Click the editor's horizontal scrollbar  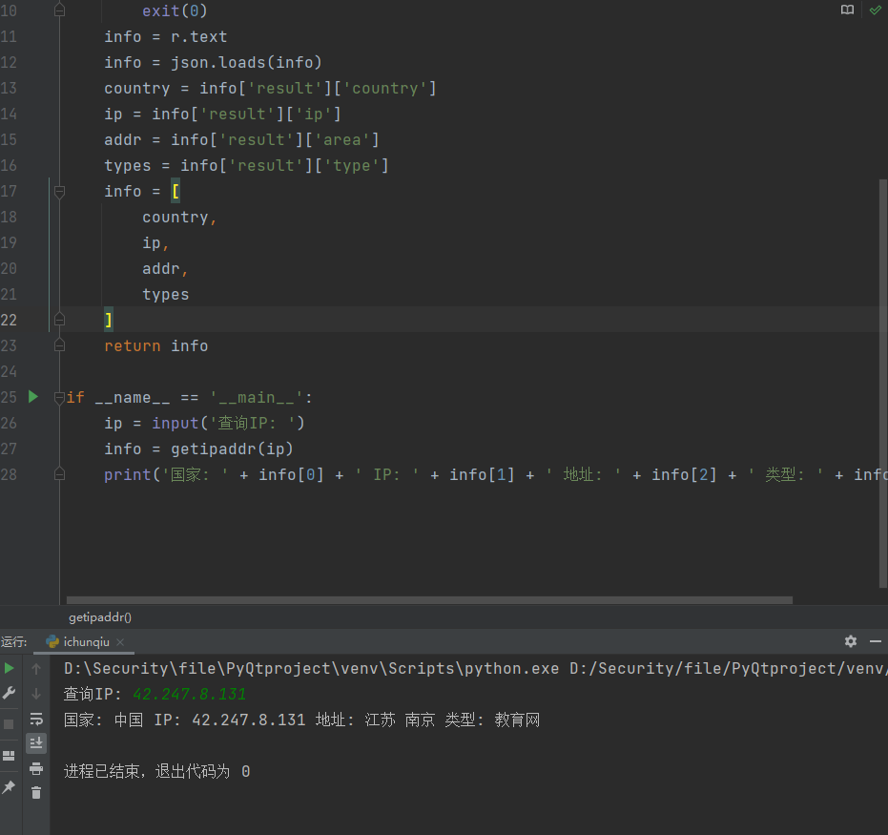[429, 600]
